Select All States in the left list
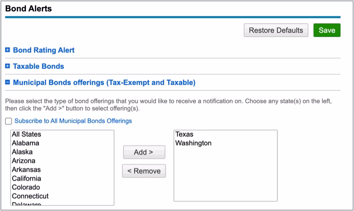Screen dimensions: 354x211 click(x=26, y=134)
